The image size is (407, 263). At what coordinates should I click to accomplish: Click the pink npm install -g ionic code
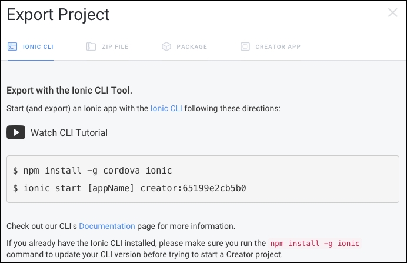pyautogui.click(x=315, y=243)
